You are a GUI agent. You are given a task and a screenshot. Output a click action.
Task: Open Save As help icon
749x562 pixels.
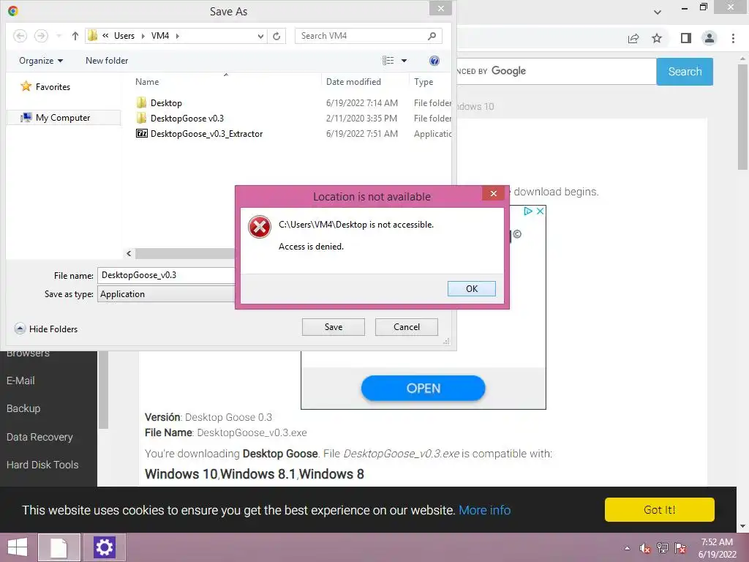tap(434, 61)
